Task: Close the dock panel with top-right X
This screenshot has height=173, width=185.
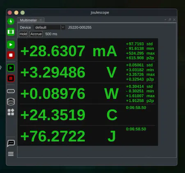Action: [x=174, y=20]
